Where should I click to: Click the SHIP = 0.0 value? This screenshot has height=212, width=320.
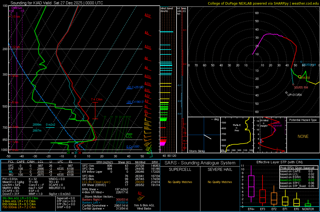click(x=63, y=207)
